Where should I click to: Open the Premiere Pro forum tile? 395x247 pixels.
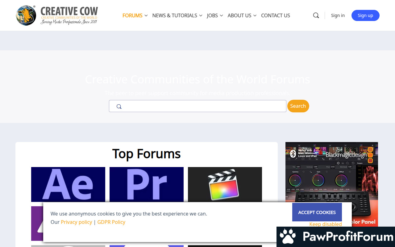pos(147,184)
